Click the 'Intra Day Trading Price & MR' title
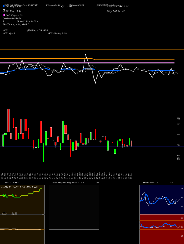The width and height of the screenshot is (184, 244). 68,183
